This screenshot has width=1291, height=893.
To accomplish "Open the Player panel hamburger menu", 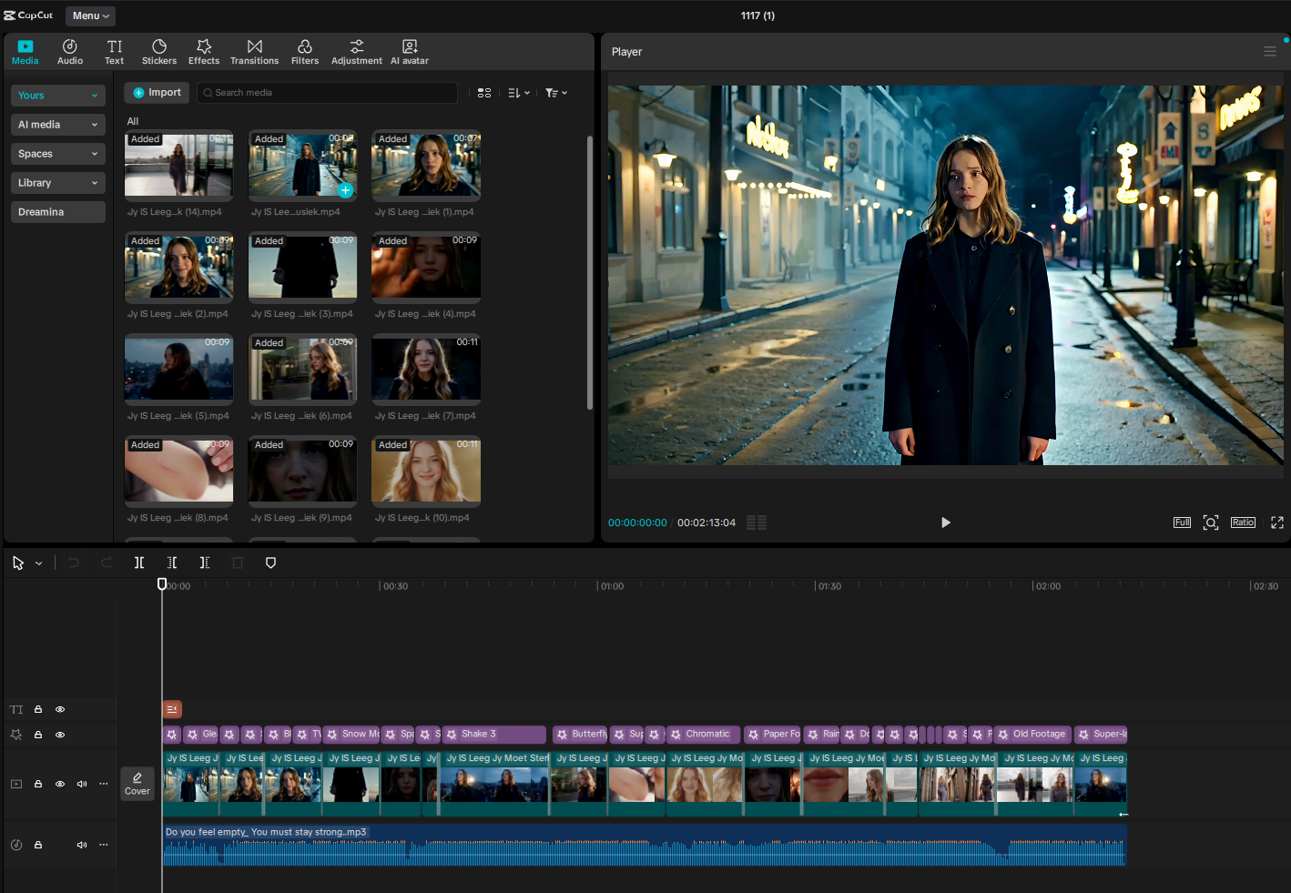I will tap(1269, 52).
